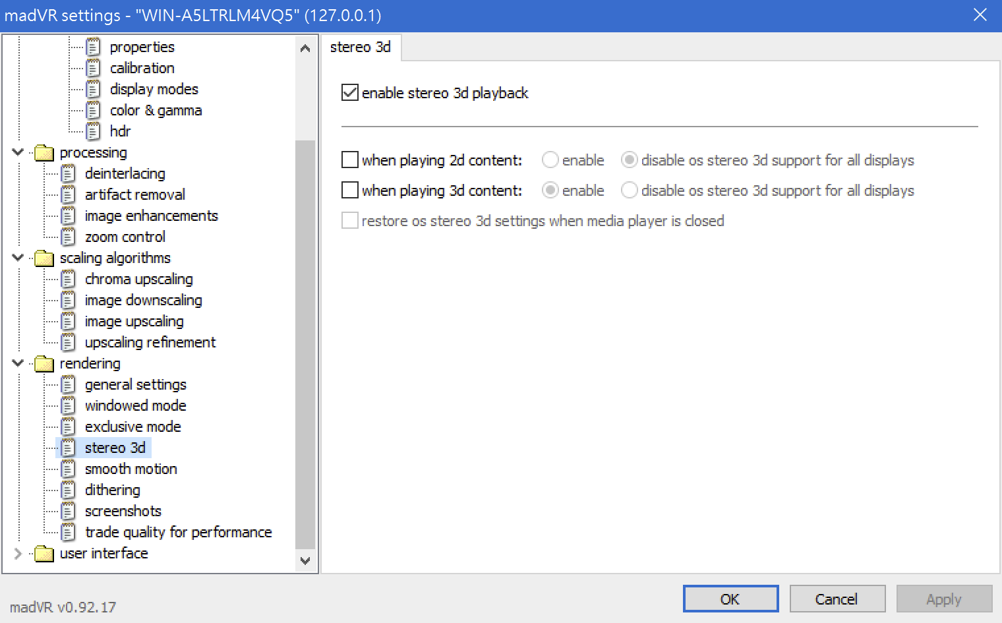Image resolution: width=1002 pixels, height=623 pixels.
Task: Click the dithering page icon
Action: [x=69, y=490]
